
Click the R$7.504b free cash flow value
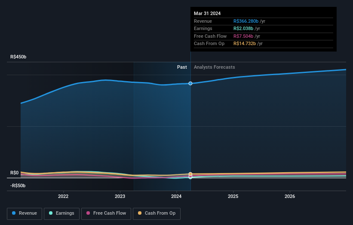pos(243,36)
